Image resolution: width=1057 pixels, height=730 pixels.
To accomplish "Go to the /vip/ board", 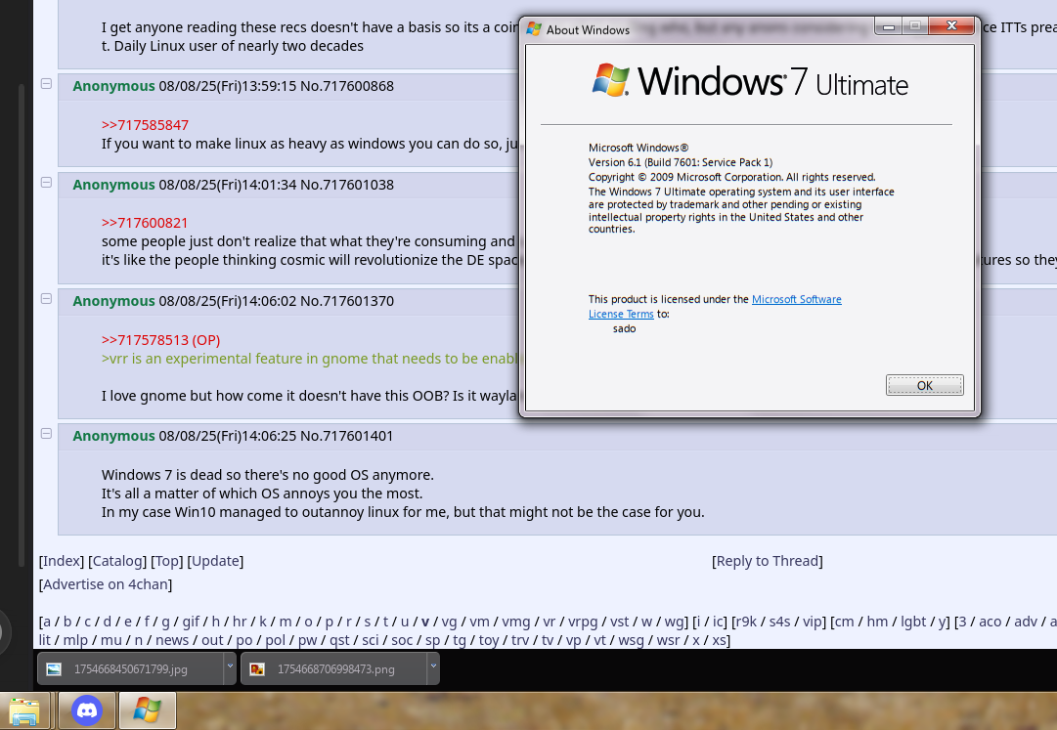I will coord(812,622).
